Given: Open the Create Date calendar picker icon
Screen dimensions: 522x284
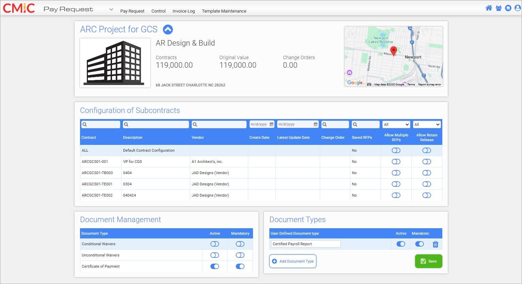Looking at the screenshot, I should (271, 124).
